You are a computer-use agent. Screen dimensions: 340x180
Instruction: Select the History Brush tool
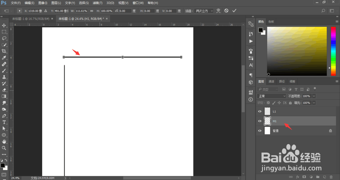point(4,84)
